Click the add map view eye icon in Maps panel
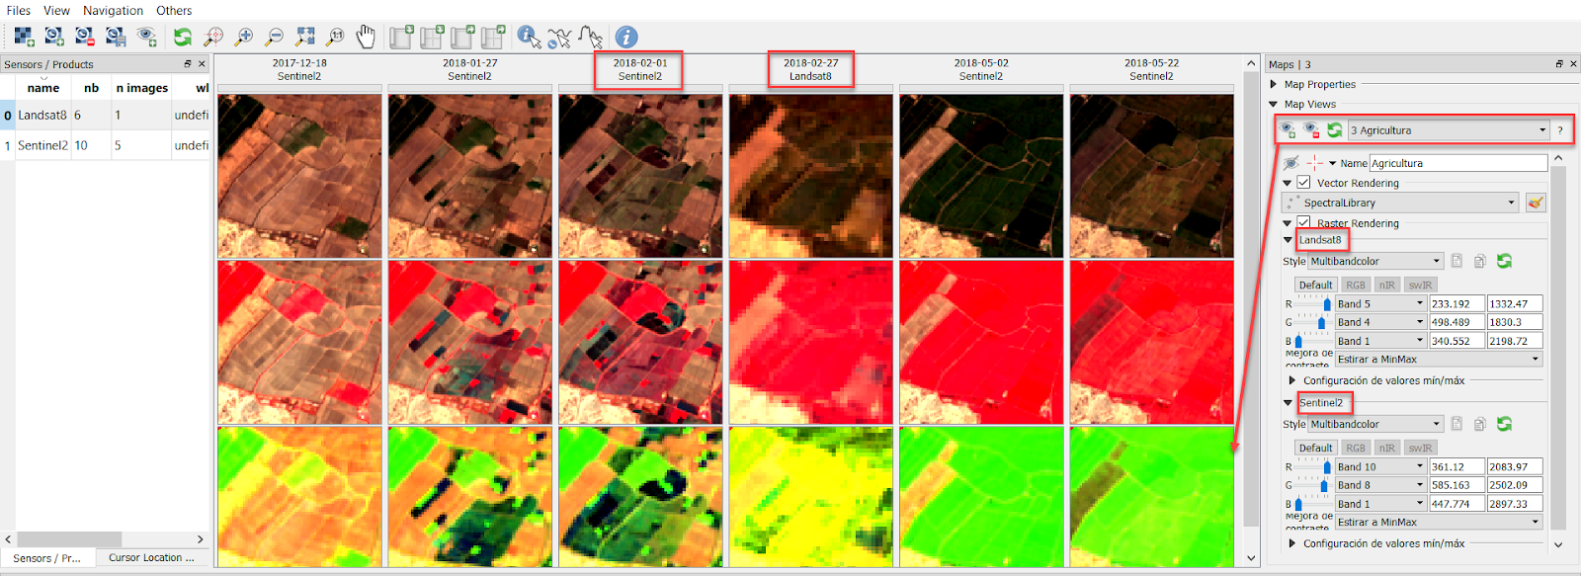Viewport: 1581px width, 576px height. pos(1288,129)
